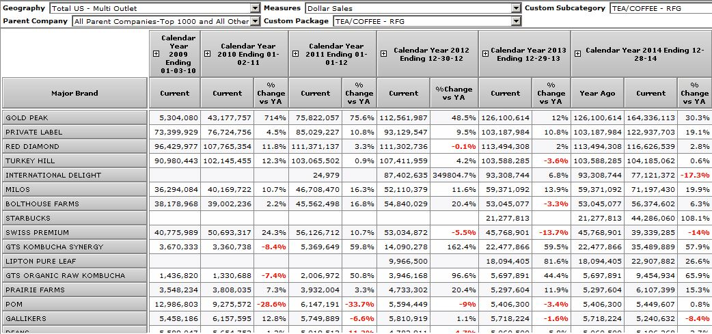Select the GOLD PEAK row header
Screen dimensions: 712x334
click(74, 117)
